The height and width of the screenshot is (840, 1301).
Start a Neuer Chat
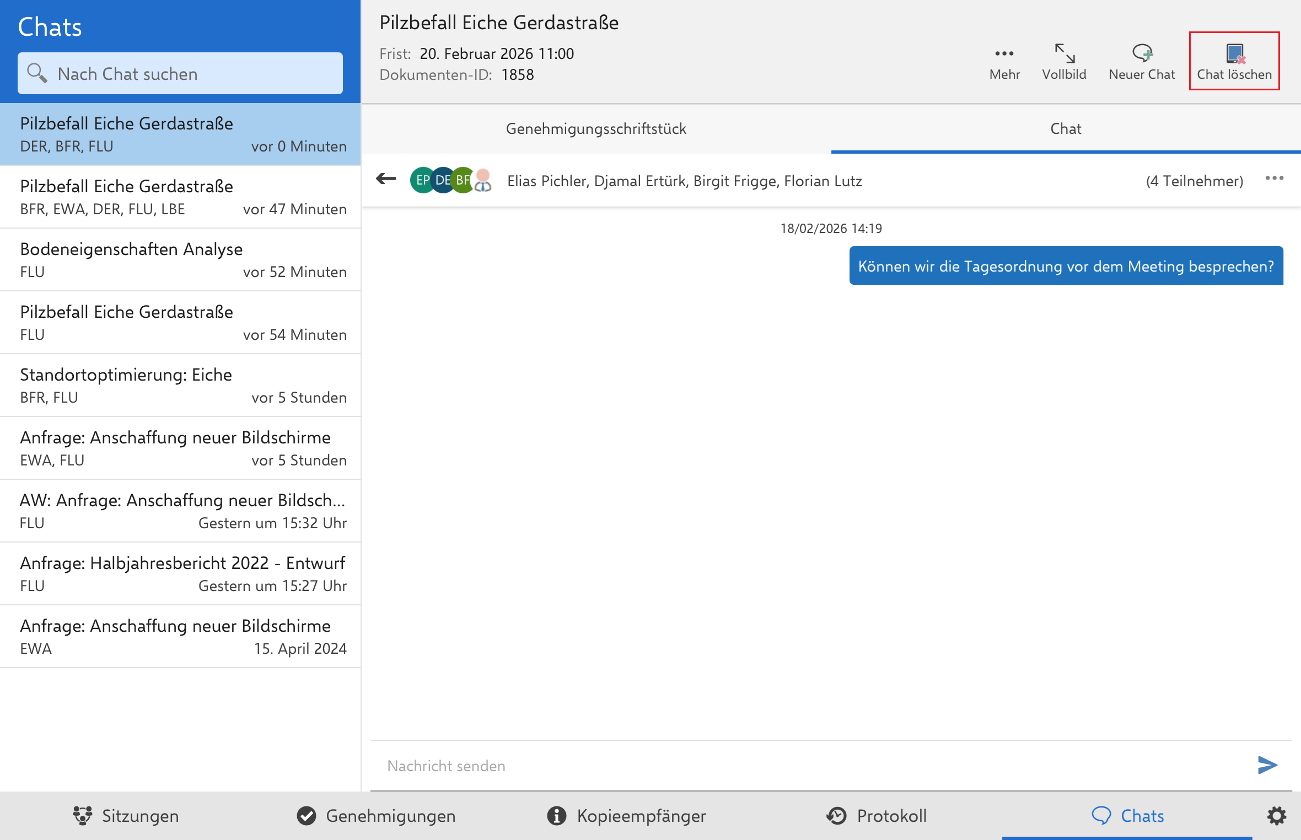(1142, 61)
